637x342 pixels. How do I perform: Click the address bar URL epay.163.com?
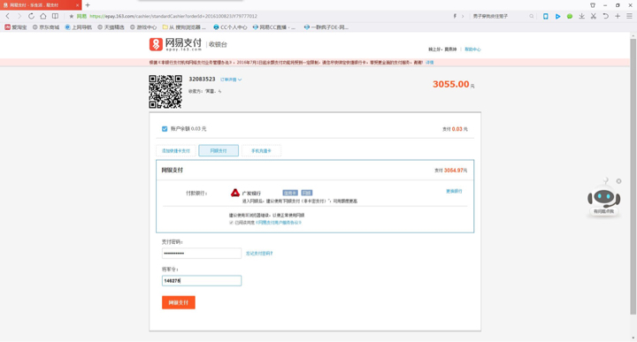[173, 16]
